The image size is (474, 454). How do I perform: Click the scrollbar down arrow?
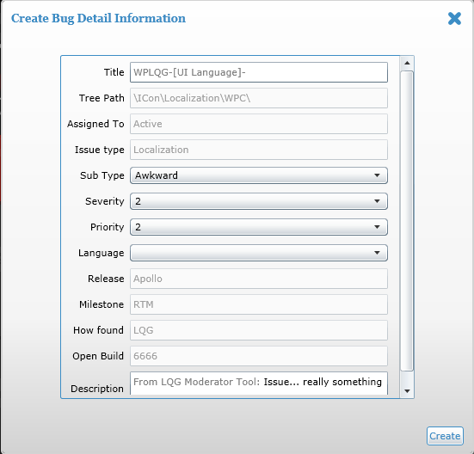[x=407, y=391]
